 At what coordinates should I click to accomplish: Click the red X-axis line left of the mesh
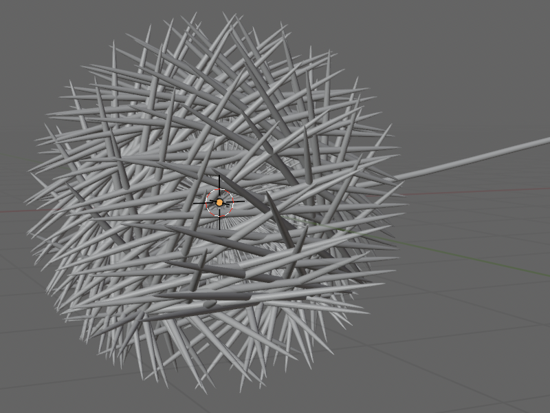(14, 209)
